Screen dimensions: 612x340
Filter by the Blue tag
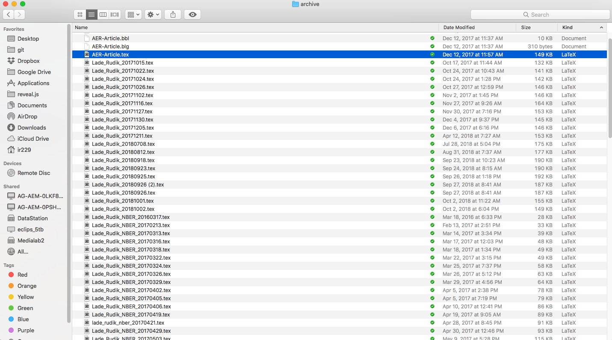click(x=23, y=319)
